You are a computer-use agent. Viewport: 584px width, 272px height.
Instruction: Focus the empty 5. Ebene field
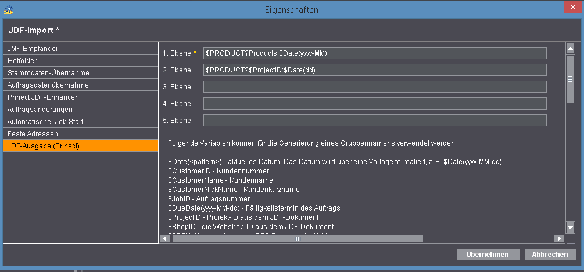(x=375, y=121)
